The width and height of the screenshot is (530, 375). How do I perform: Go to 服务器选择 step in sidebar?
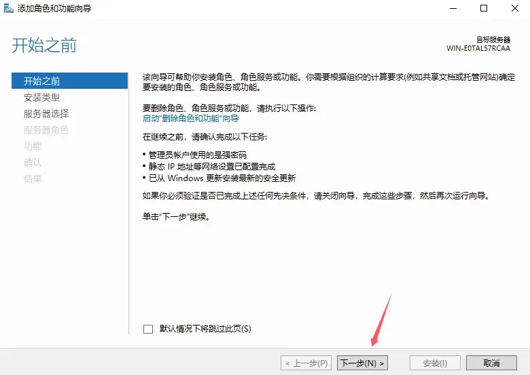[x=46, y=114]
